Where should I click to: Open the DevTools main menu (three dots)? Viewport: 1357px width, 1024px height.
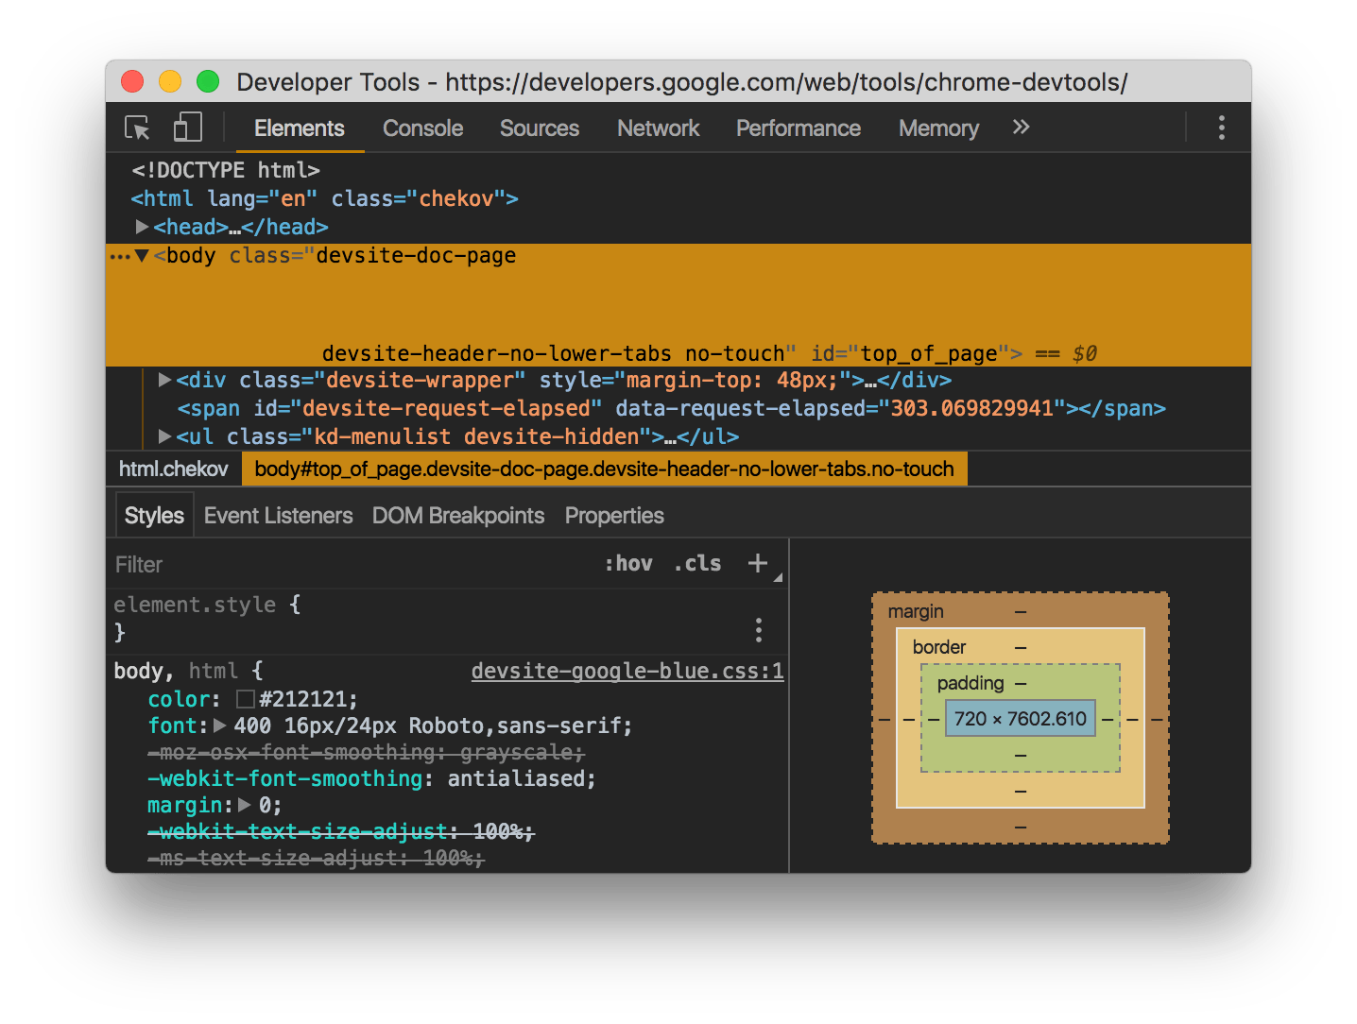point(1221,127)
